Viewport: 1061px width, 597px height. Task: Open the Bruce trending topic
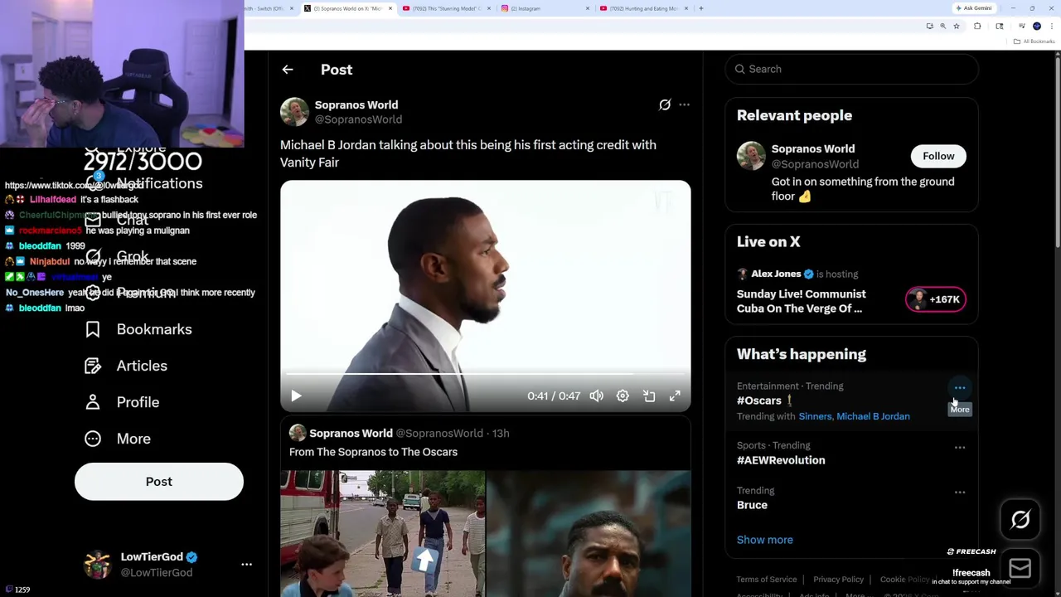tap(752, 505)
